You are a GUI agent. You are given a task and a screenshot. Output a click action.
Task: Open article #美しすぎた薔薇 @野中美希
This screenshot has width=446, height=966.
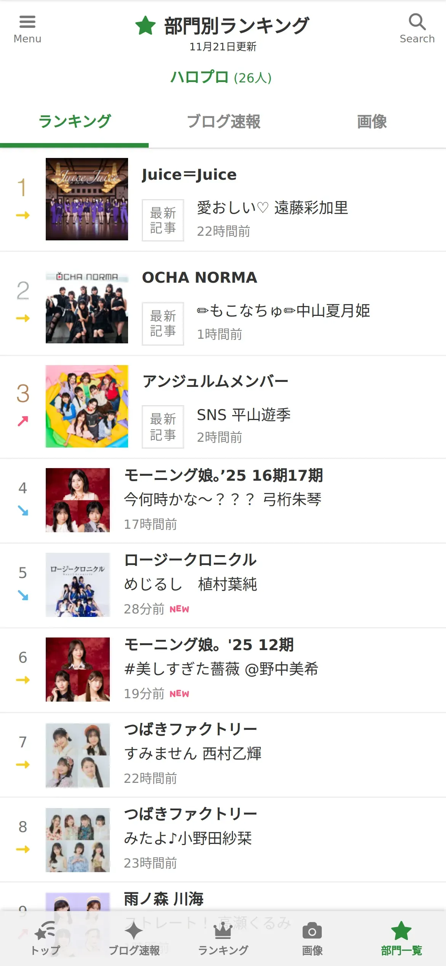pyautogui.click(x=221, y=669)
